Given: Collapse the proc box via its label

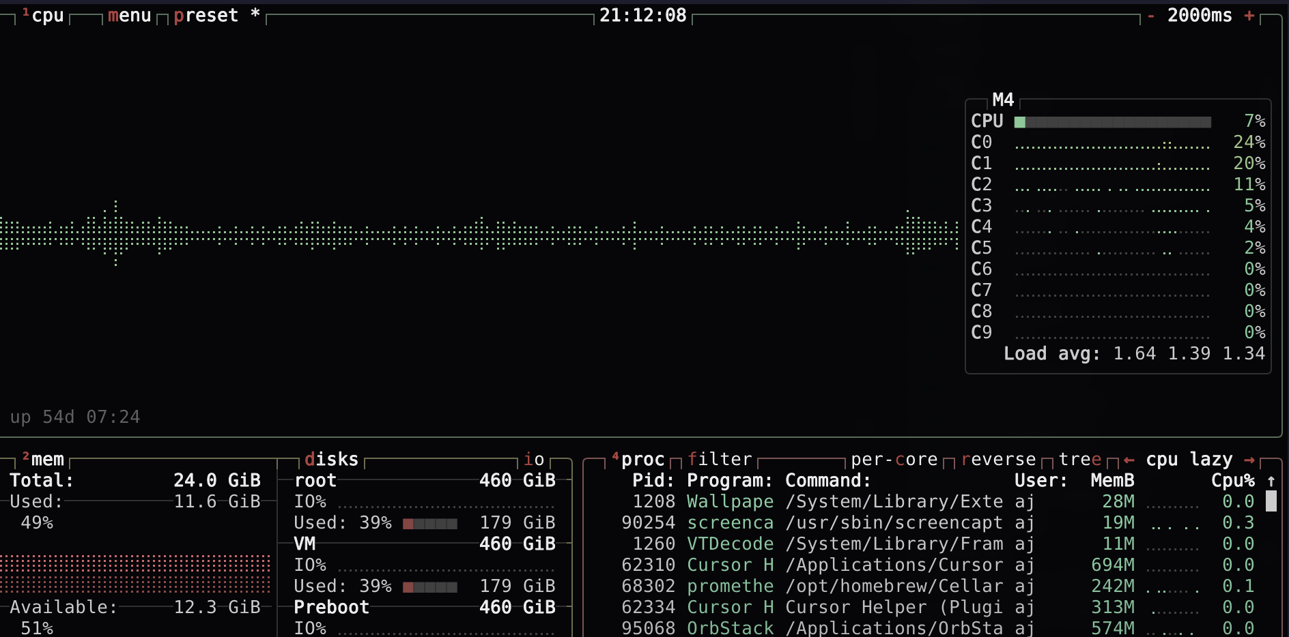Looking at the screenshot, I should pos(642,459).
